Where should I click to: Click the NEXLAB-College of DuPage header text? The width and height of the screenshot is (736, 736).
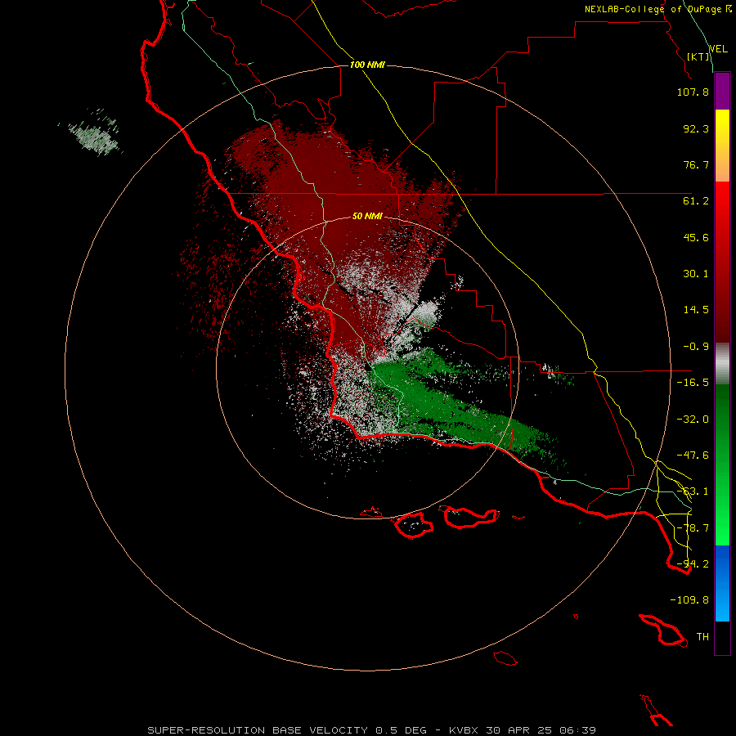click(x=653, y=9)
